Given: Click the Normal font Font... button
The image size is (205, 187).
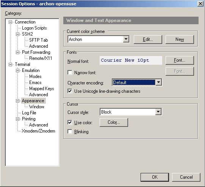Looking at the screenshot, I should pyautogui.click(x=180, y=60).
